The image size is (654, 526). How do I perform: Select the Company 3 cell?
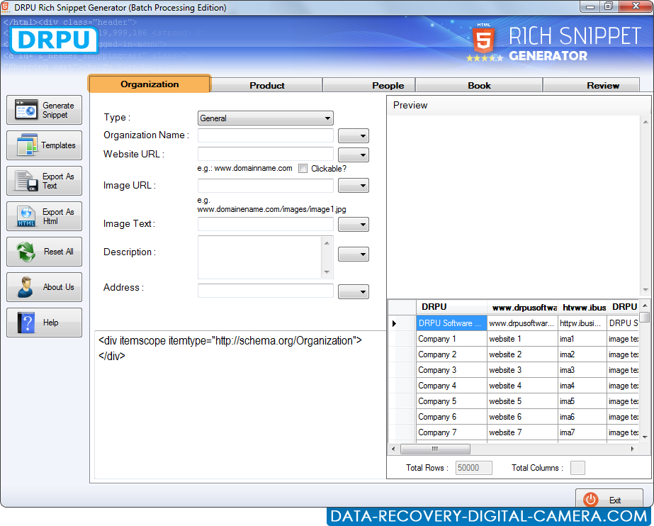tap(451, 370)
